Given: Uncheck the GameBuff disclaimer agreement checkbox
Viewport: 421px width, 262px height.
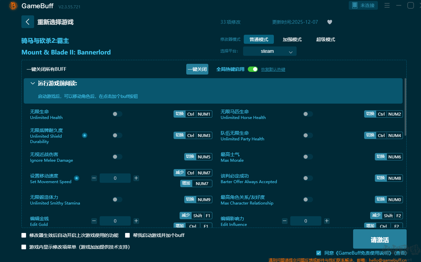Looking at the screenshot, I should pyautogui.click(x=319, y=253).
